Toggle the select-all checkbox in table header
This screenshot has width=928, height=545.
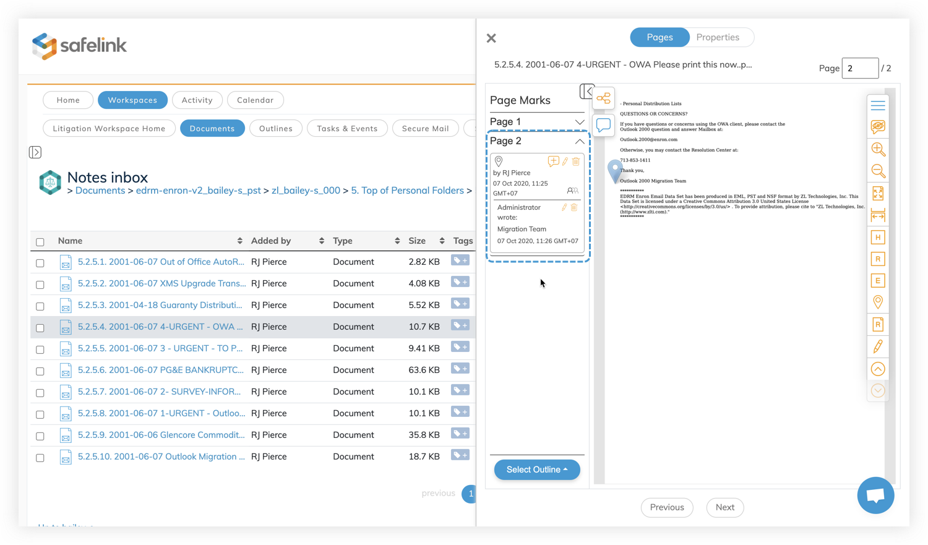[40, 242]
